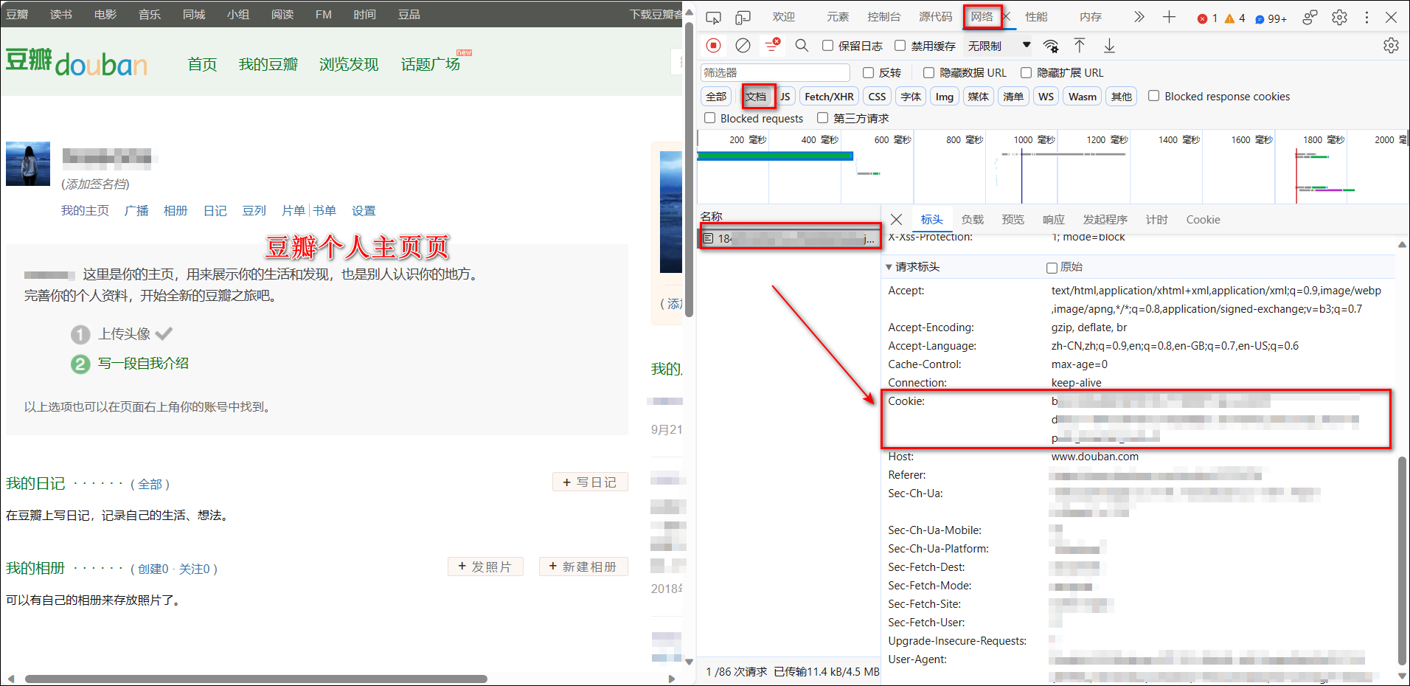Toggle the 原始 checkbox for request headers
Screen dimensions: 1410x686
tap(1052, 268)
